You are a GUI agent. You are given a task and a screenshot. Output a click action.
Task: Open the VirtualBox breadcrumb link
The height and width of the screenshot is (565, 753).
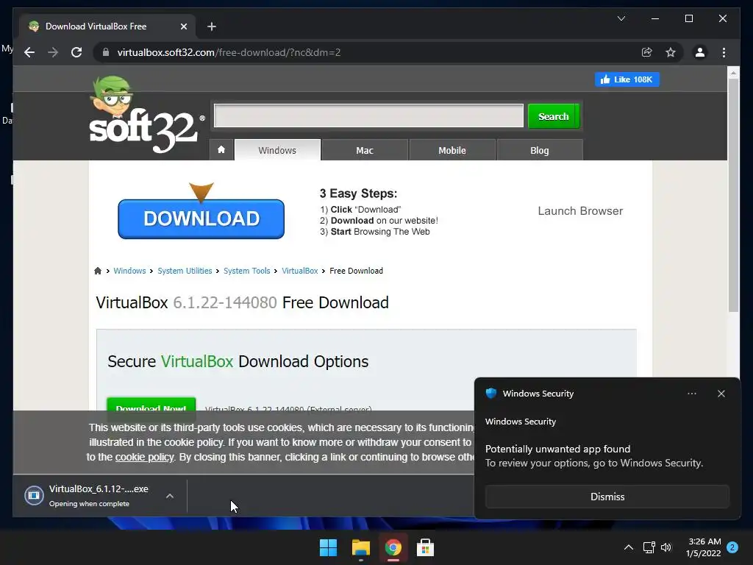point(300,271)
